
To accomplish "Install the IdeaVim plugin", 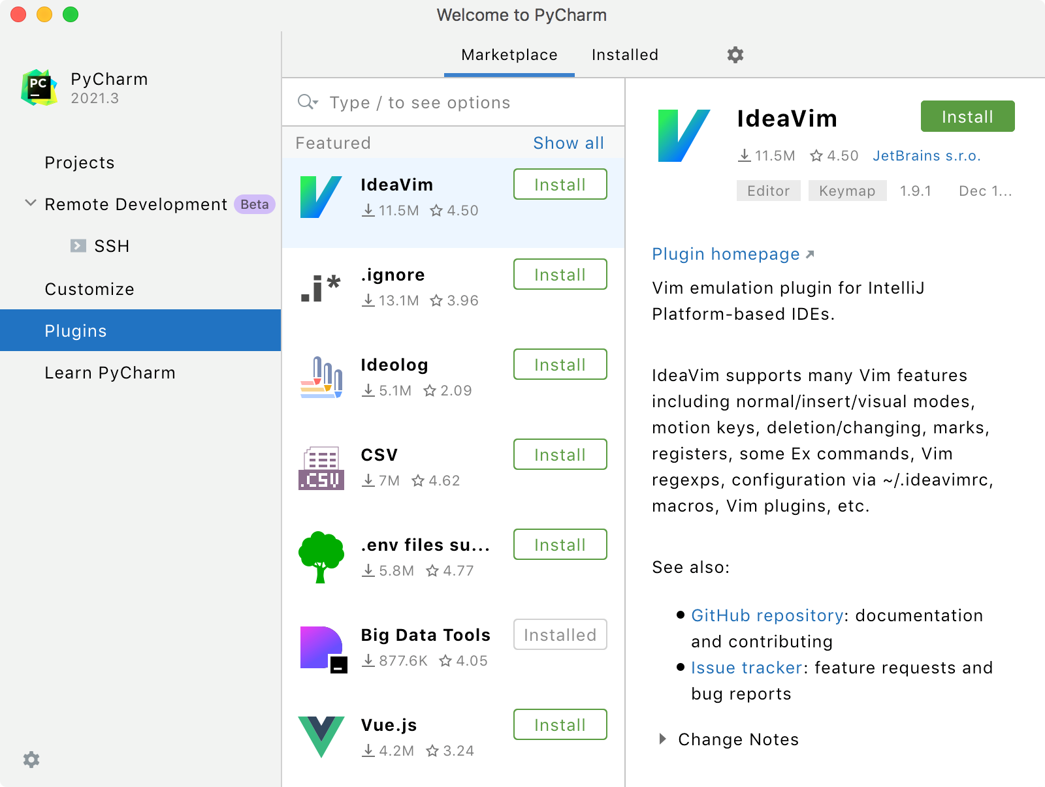I will point(967,116).
